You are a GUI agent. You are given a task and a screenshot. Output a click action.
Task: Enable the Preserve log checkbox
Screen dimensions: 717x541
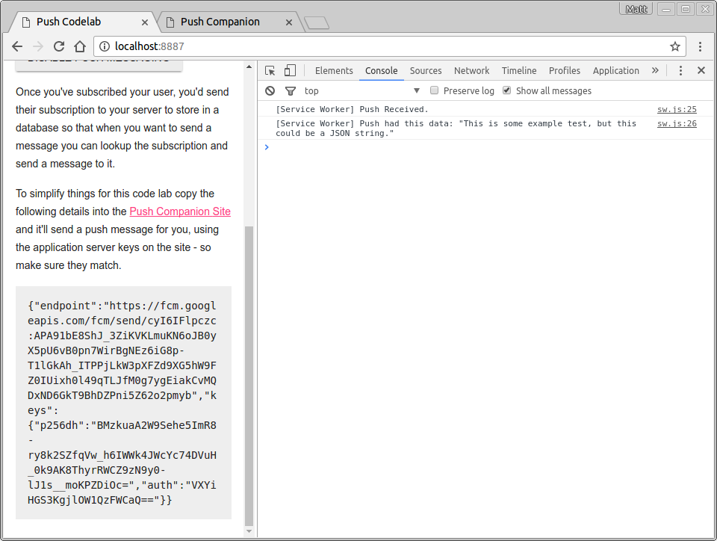point(434,90)
